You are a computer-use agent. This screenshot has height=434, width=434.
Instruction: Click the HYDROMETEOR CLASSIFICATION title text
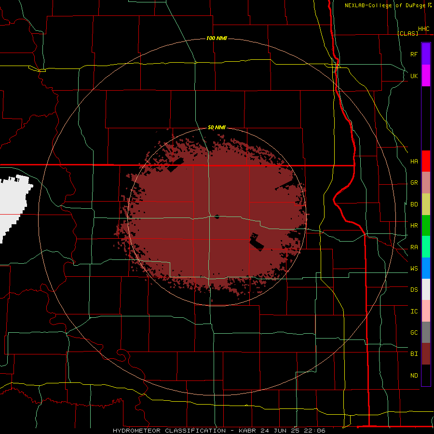pyautogui.click(x=169, y=431)
